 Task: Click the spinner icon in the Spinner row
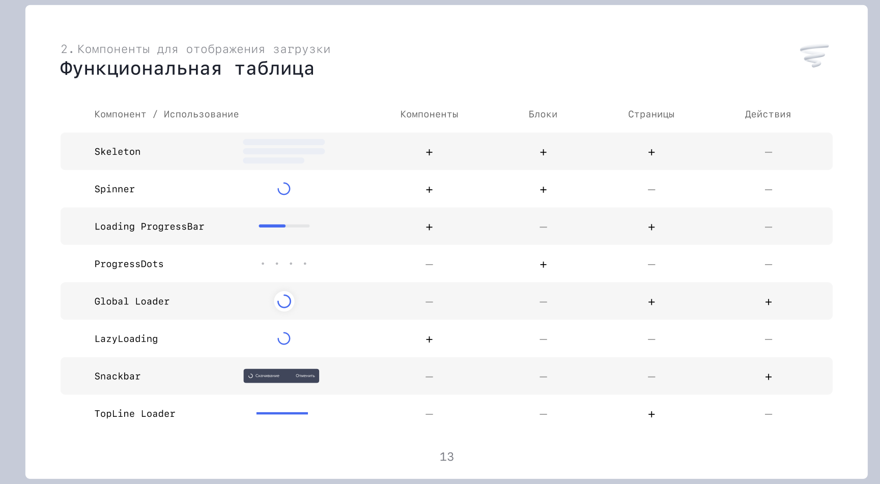[283, 189]
